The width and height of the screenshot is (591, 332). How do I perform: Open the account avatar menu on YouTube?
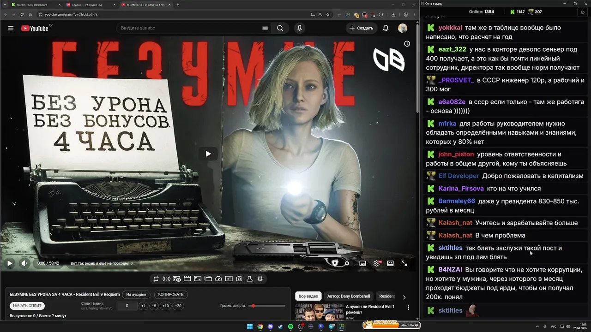point(403,28)
